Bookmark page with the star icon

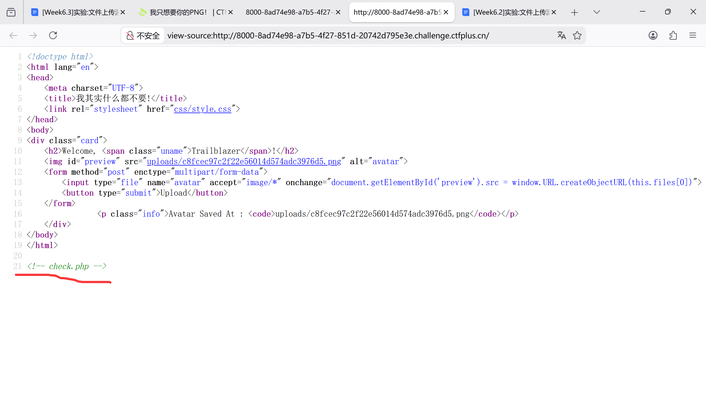pyautogui.click(x=577, y=35)
